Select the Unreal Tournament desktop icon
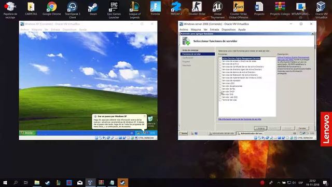 click(x=218, y=10)
